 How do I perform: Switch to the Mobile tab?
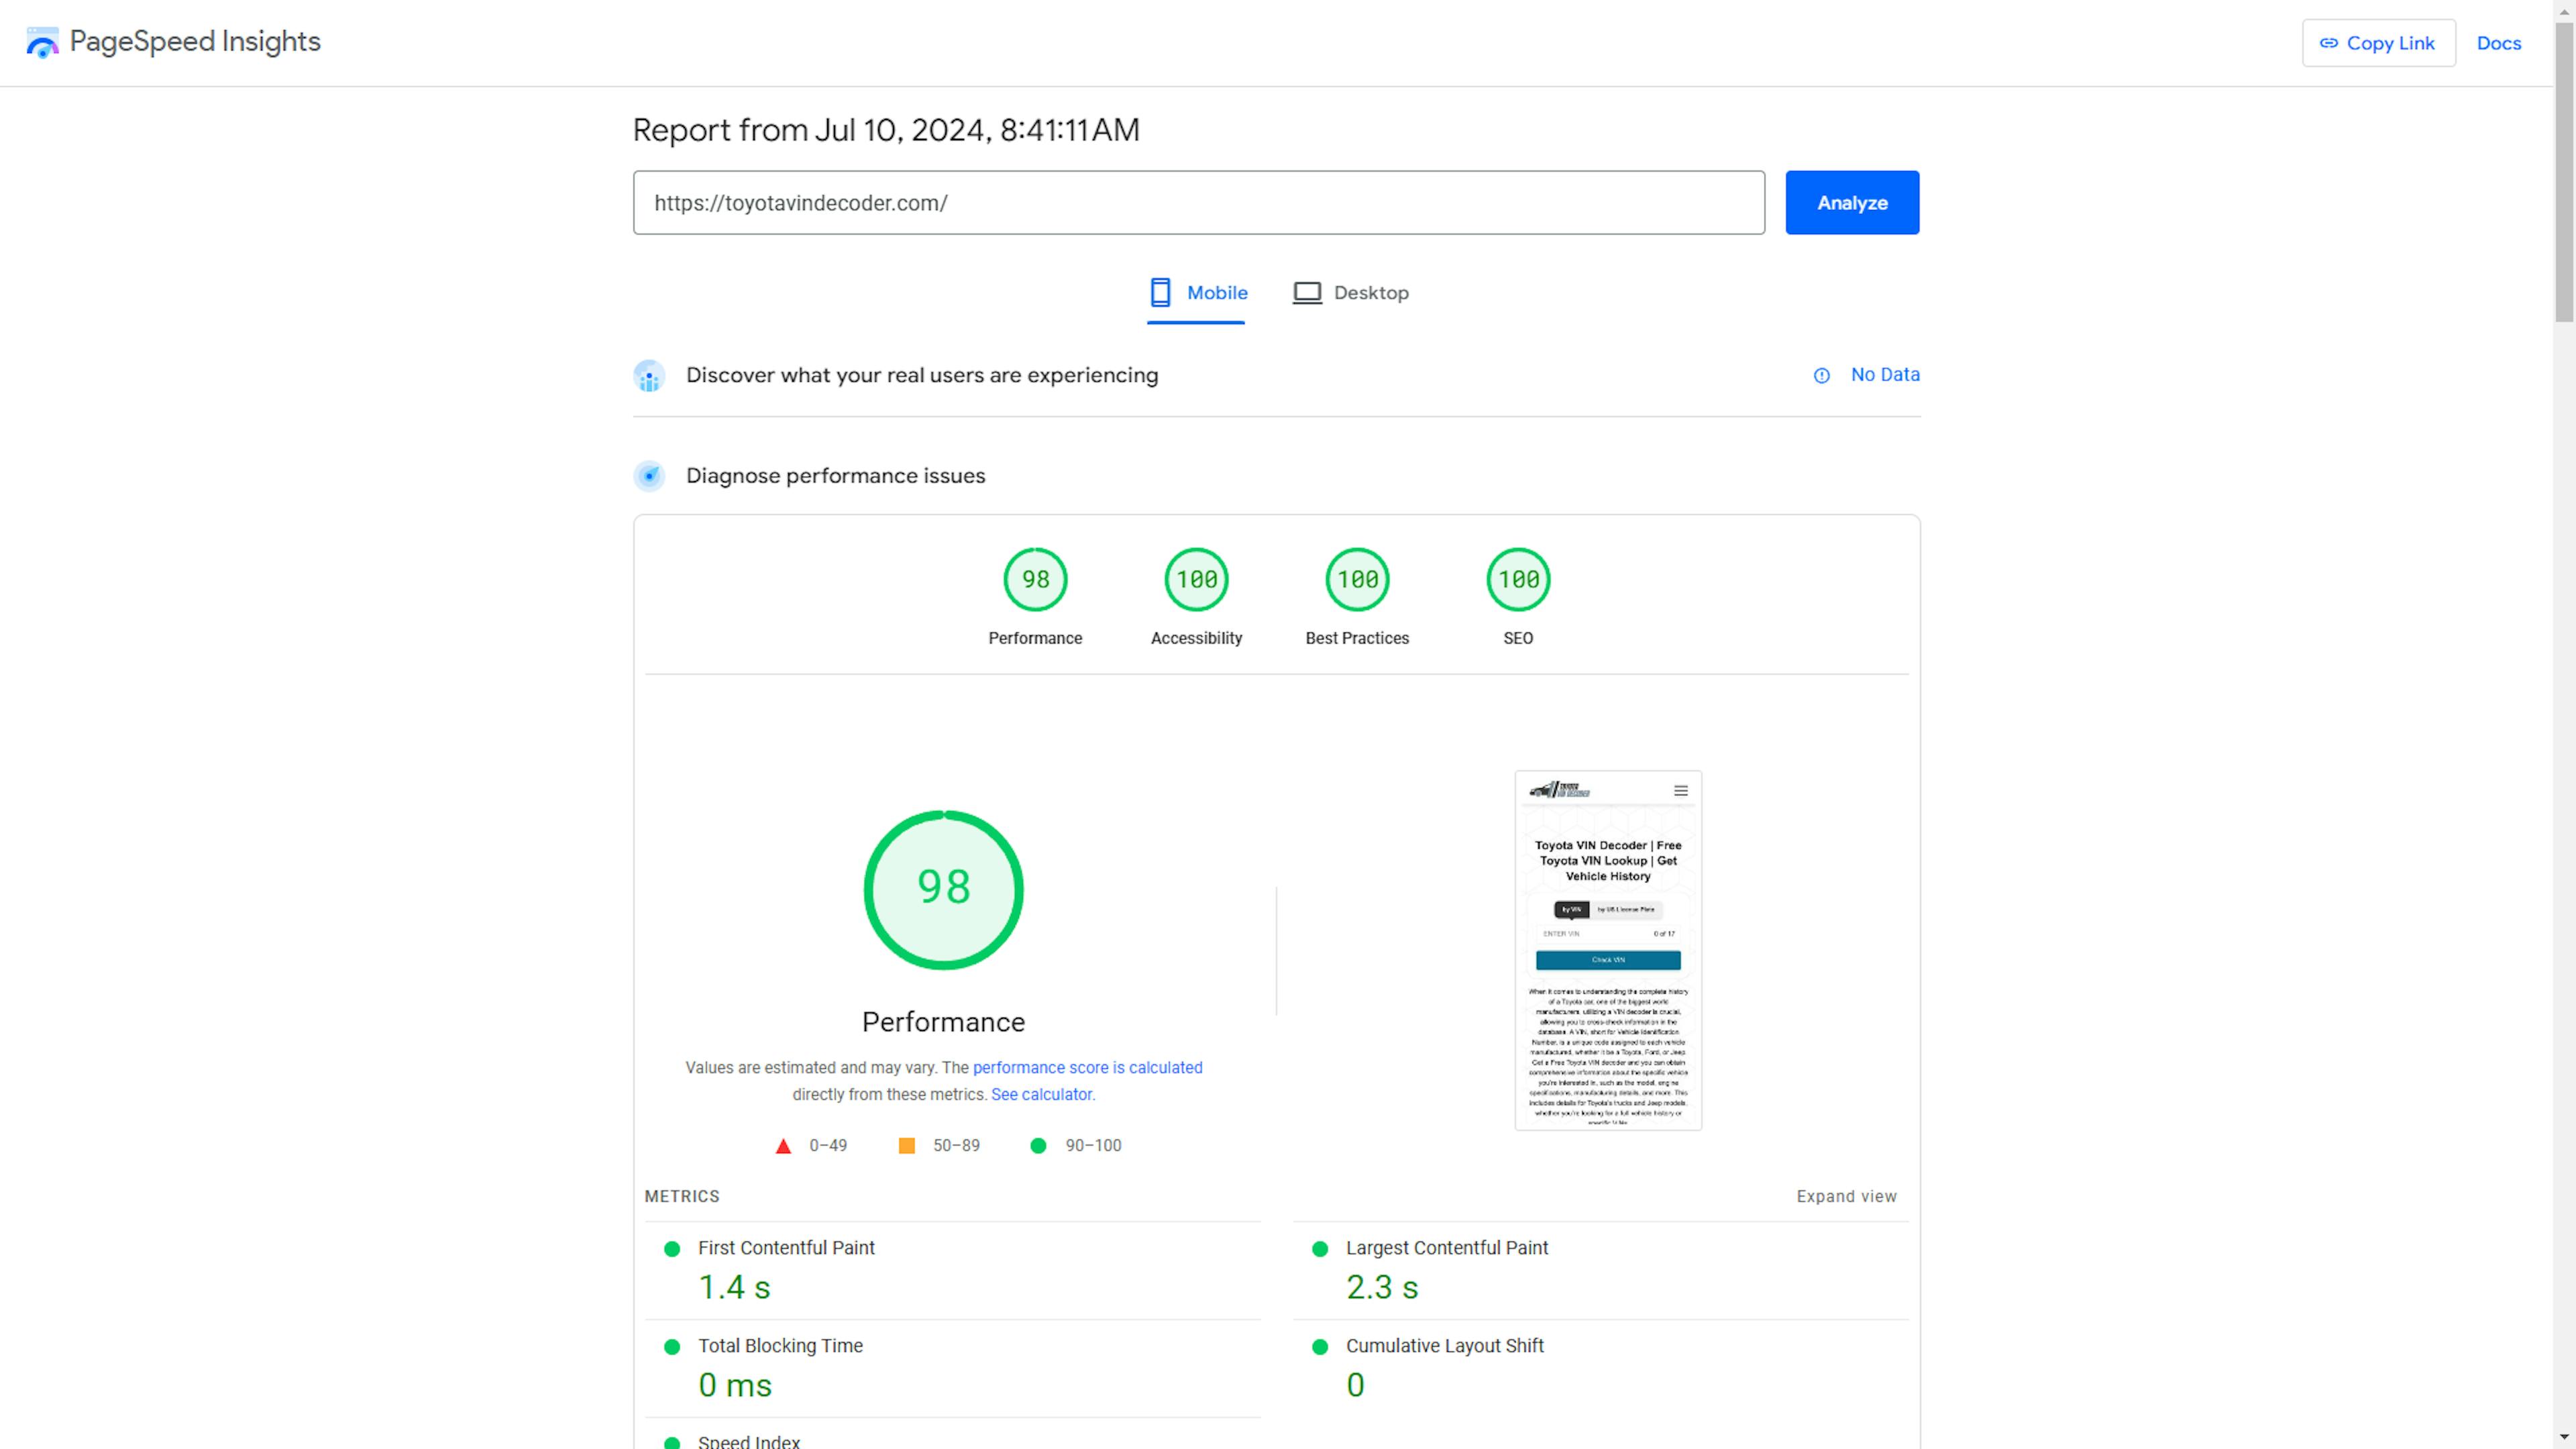tap(1197, 294)
